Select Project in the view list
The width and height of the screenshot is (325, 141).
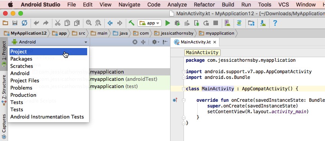48,51
